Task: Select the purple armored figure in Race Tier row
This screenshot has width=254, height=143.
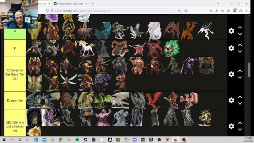Action: coord(189,66)
